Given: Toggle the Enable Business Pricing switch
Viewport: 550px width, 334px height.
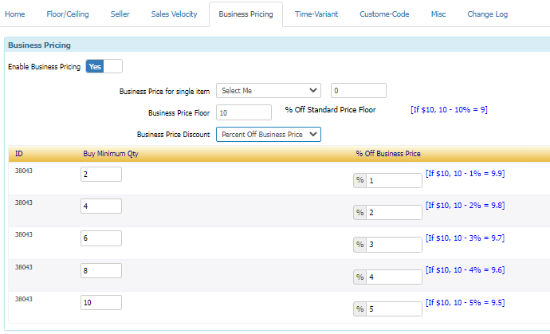Looking at the screenshot, I should click(x=104, y=67).
